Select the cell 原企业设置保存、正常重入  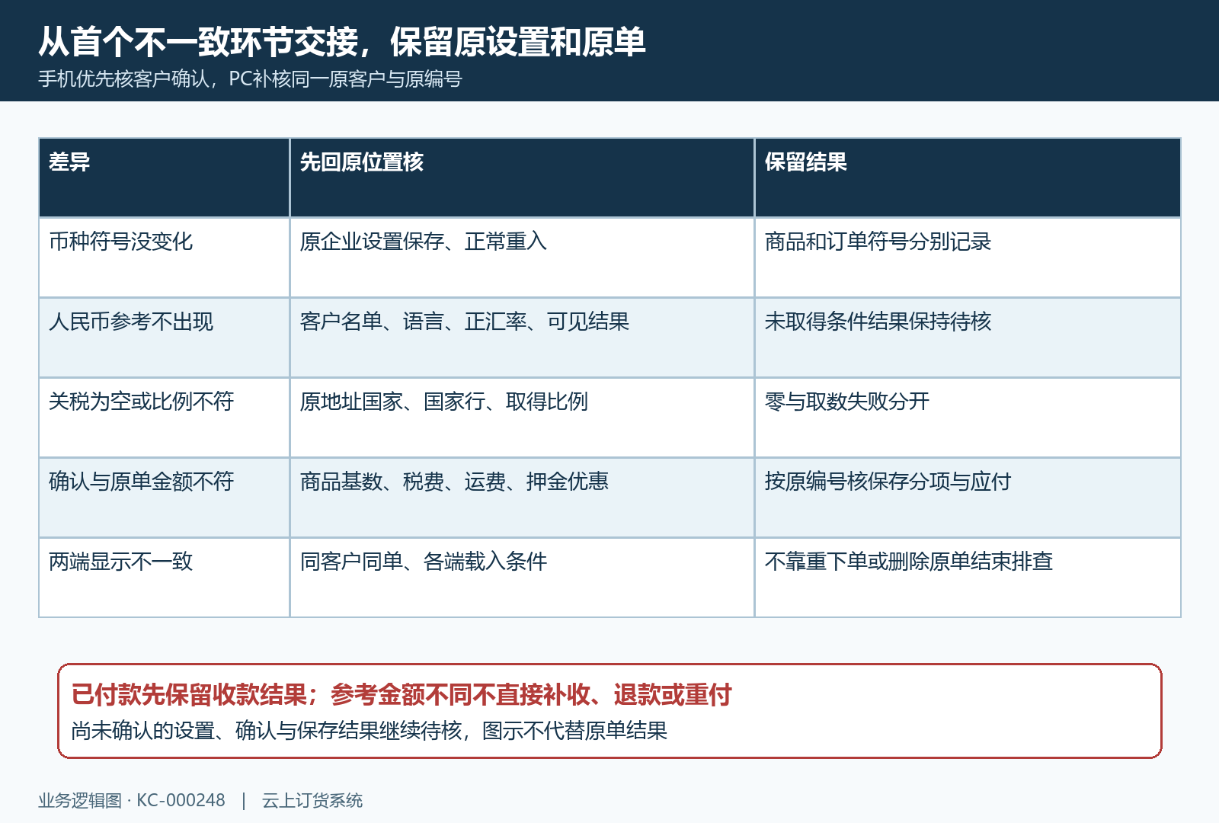tap(522, 258)
